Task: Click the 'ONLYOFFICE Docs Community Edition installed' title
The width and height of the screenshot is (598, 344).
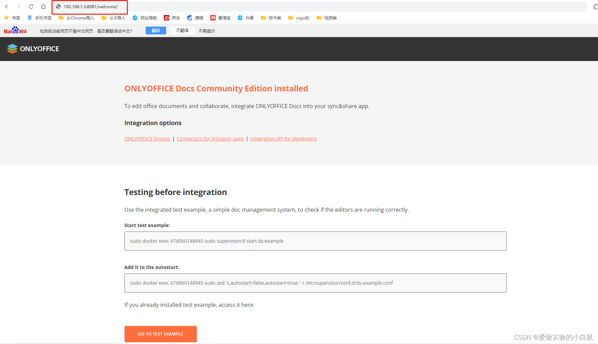Action: tap(216, 89)
